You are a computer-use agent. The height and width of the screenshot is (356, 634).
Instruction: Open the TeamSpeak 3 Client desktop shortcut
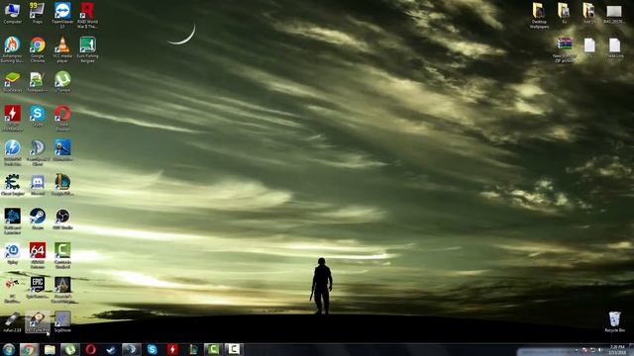38,152
